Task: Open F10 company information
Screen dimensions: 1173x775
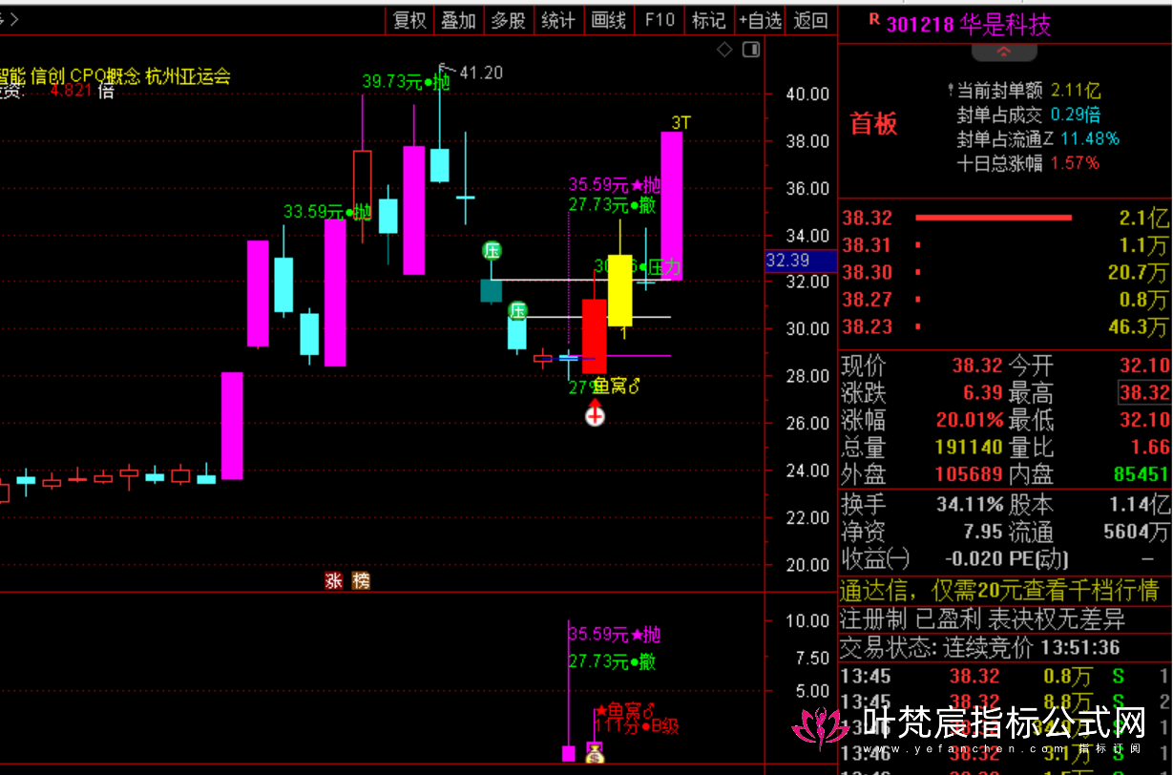Action: pos(660,20)
